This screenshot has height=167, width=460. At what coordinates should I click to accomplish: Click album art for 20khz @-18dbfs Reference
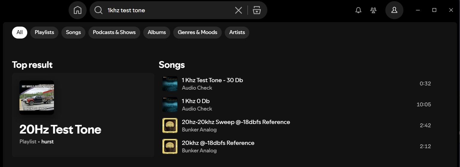tap(170, 146)
